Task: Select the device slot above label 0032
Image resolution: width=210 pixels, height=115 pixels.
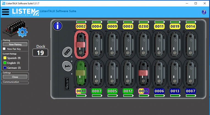Action: (143, 73)
